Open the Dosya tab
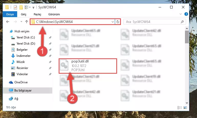 10,14
